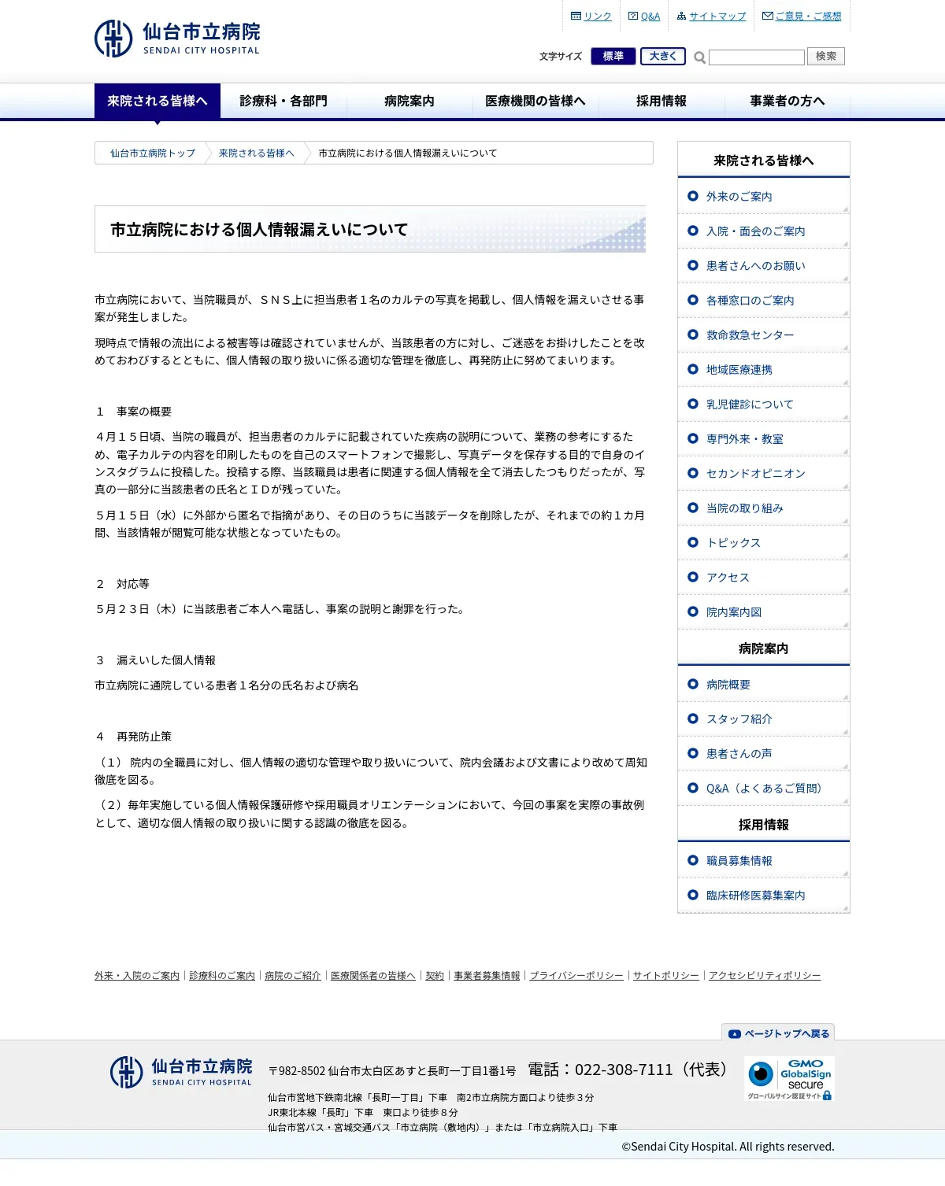945x1186 pixels.
Task: Click the Sendai City Hospital header logo
Action: pos(177,38)
